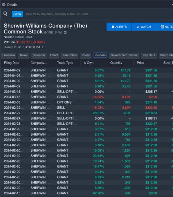Select the 0.87% ownership change cell
Image resolution: width=173 pixels, height=197 pixels.
coord(99,70)
